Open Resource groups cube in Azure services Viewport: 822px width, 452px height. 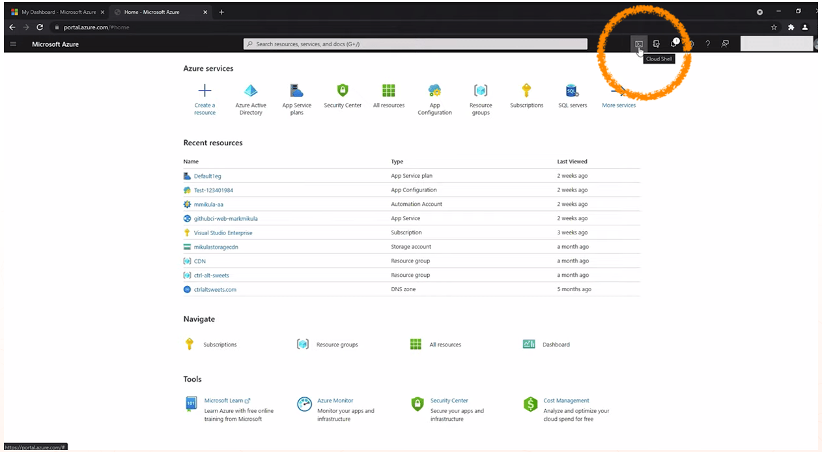coord(481,90)
